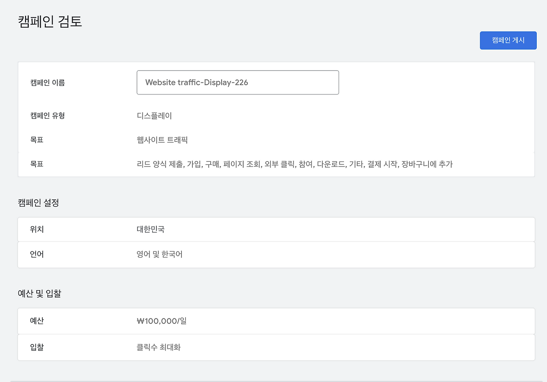Viewport: 547px width, 382px height.
Task: Click the blue "캠페인 게시" button
Action: tap(508, 40)
